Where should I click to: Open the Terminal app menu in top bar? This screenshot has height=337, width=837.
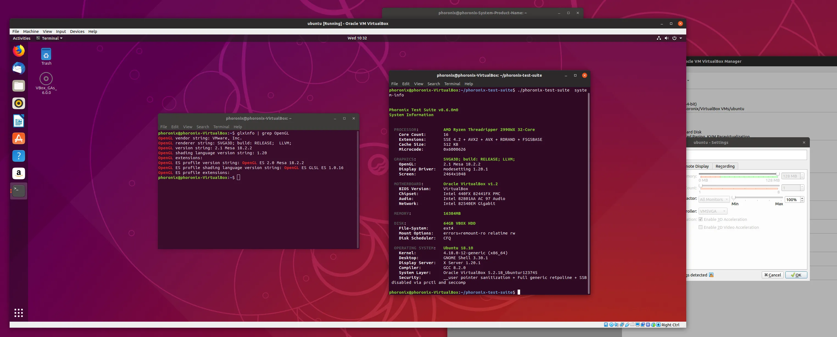coord(49,38)
